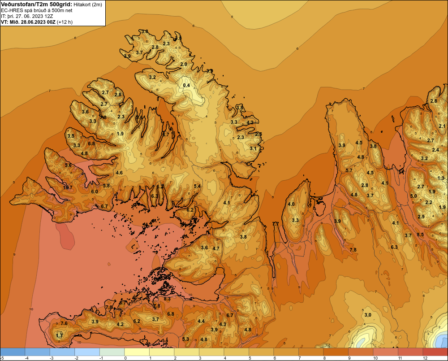Click the temperature value "7.6"
The height and width of the screenshot is (361, 448).
64,323
